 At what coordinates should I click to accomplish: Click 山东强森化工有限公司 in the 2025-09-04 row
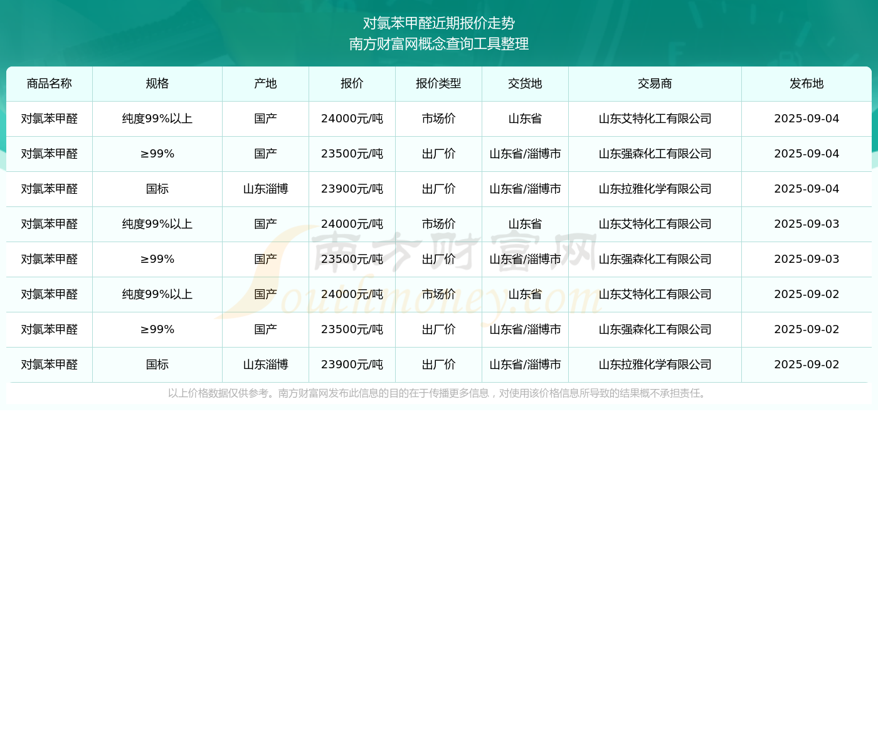tap(655, 154)
